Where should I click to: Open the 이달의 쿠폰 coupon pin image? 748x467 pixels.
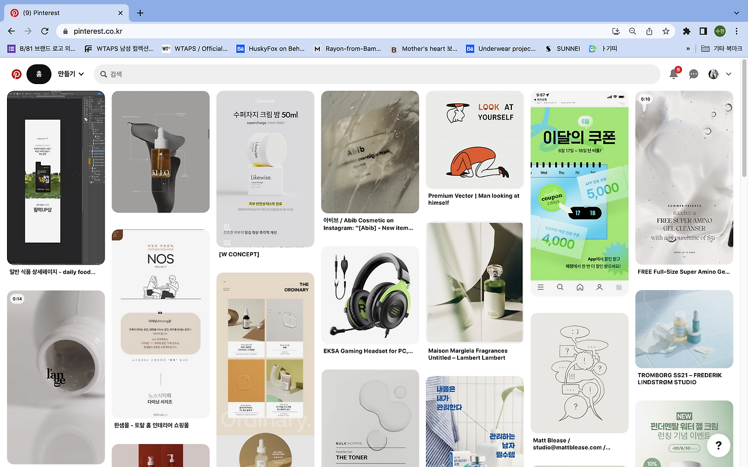pyautogui.click(x=580, y=193)
